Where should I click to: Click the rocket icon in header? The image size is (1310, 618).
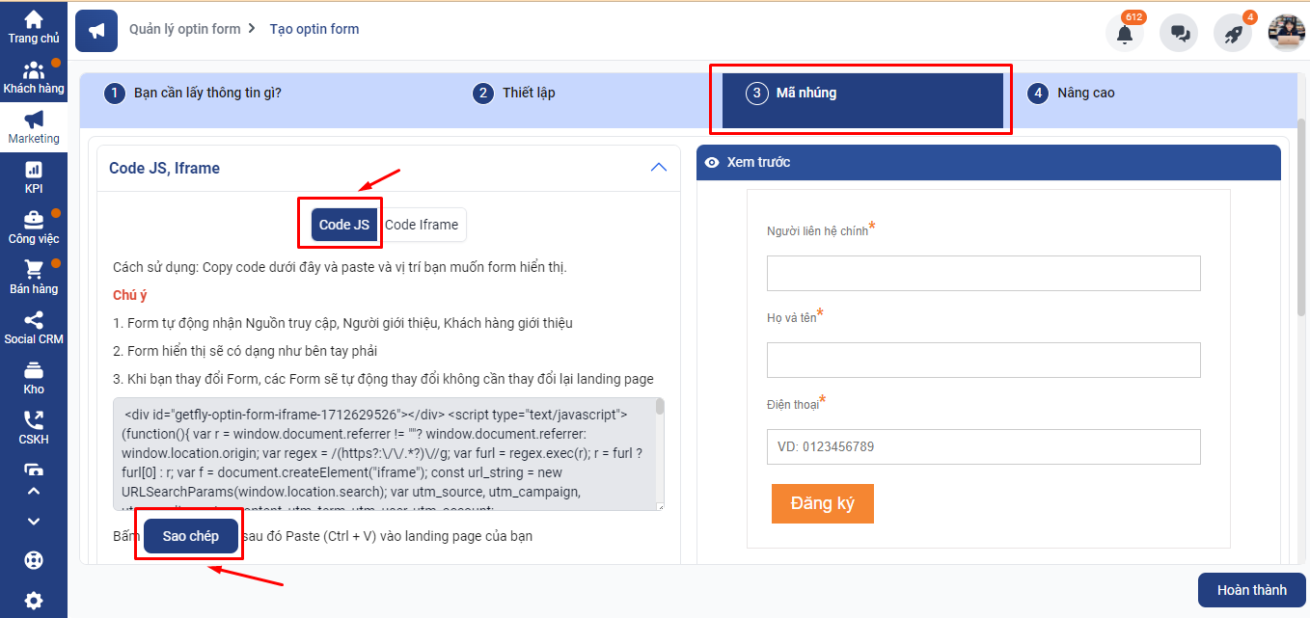click(x=1233, y=34)
